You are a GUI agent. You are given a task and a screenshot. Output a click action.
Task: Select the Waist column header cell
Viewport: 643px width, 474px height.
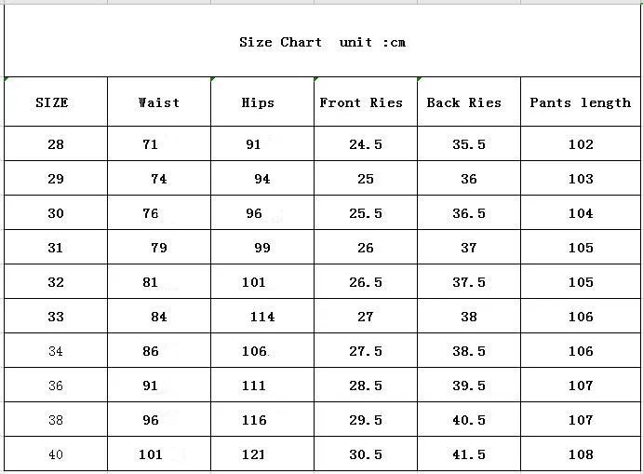click(159, 102)
